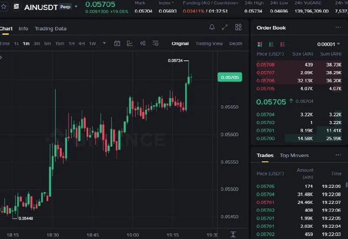
Task: Open the technical indicators chart icon
Action: (130, 43)
